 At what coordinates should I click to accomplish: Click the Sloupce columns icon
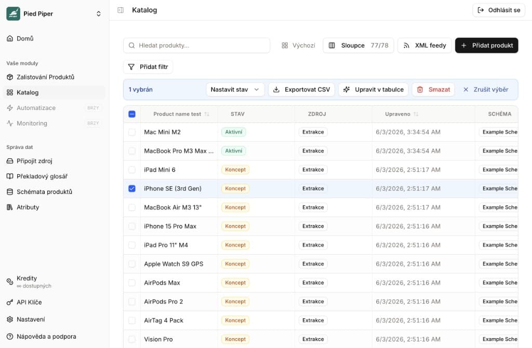click(332, 46)
